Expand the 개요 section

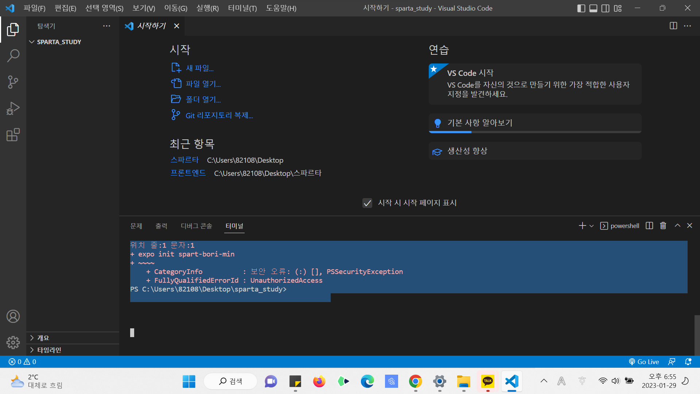pos(73,338)
